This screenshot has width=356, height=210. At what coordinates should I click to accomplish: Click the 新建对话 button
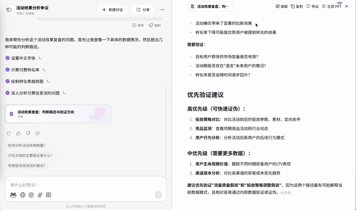pos(112,10)
